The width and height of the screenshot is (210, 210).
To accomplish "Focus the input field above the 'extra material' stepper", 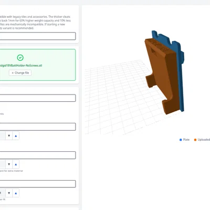I will coord(38,155).
